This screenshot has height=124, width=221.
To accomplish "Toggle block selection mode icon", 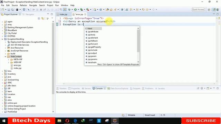I will pos(61,10).
